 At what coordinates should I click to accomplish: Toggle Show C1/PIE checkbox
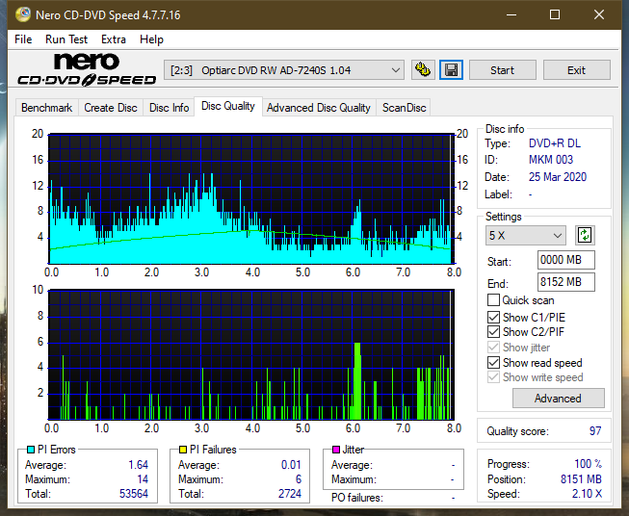click(493, 317)
